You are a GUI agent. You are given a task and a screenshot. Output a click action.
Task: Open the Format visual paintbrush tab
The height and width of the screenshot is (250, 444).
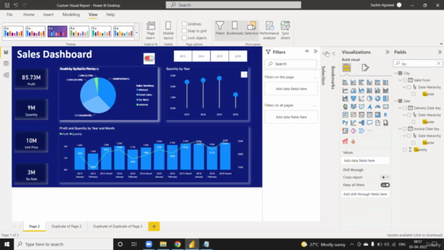click(366, 68)
